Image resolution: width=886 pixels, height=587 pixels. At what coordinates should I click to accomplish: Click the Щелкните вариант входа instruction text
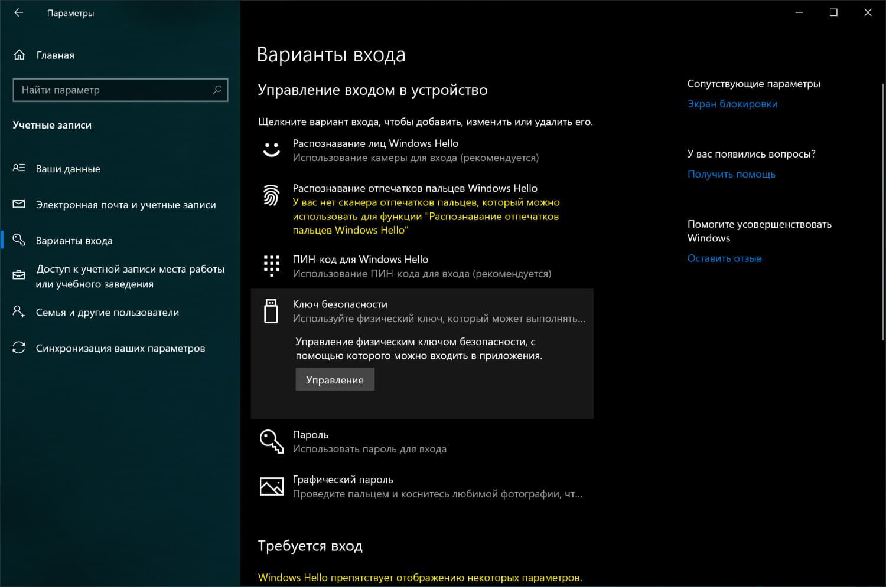[x=425, y=122]
